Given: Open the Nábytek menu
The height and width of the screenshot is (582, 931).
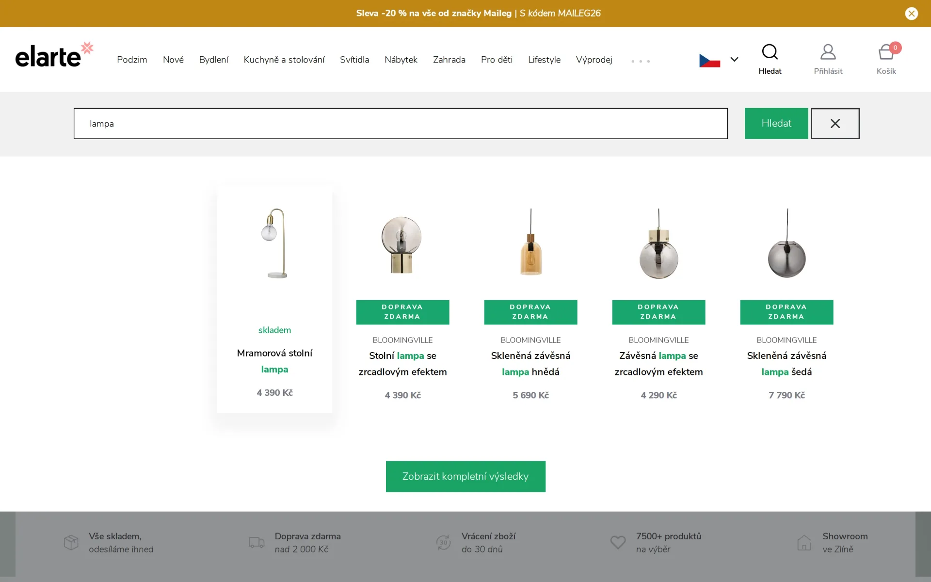Looking at the screenshot, I should 401,60.
